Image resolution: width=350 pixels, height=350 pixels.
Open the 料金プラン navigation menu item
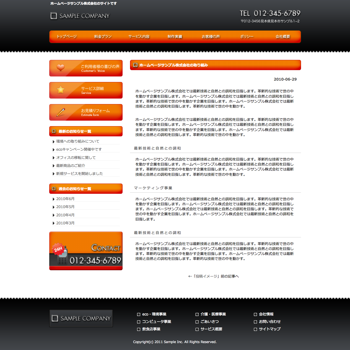(103, 37)
